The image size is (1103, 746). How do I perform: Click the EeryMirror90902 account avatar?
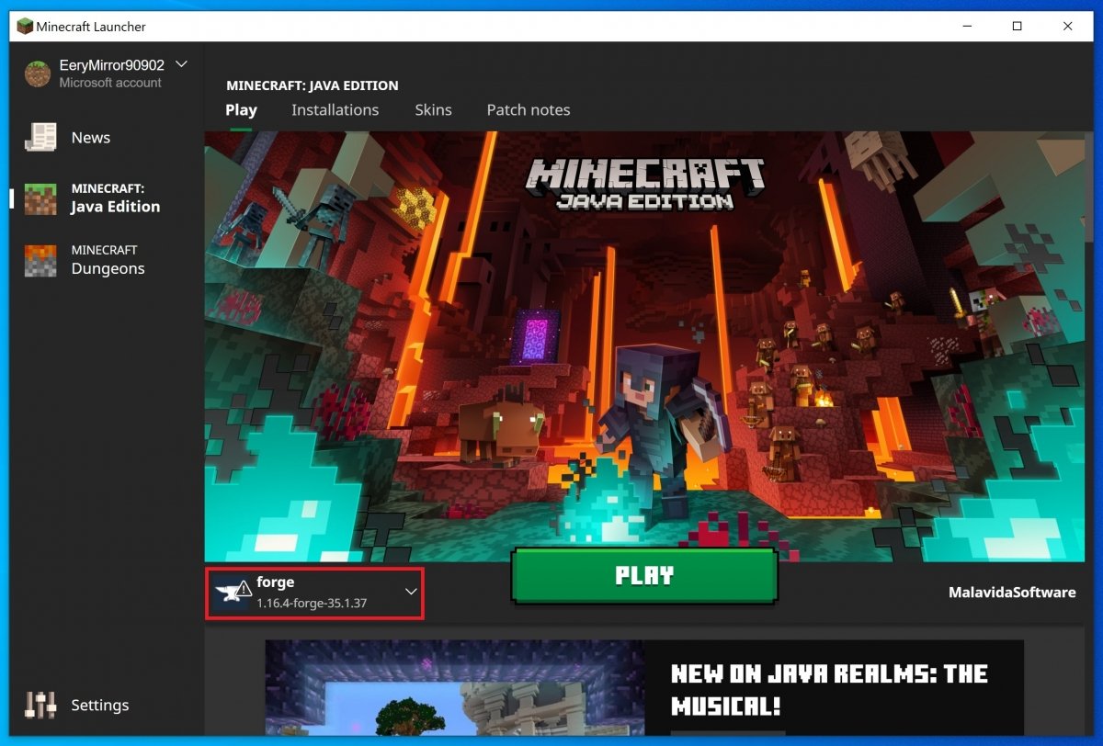(38, 73)
